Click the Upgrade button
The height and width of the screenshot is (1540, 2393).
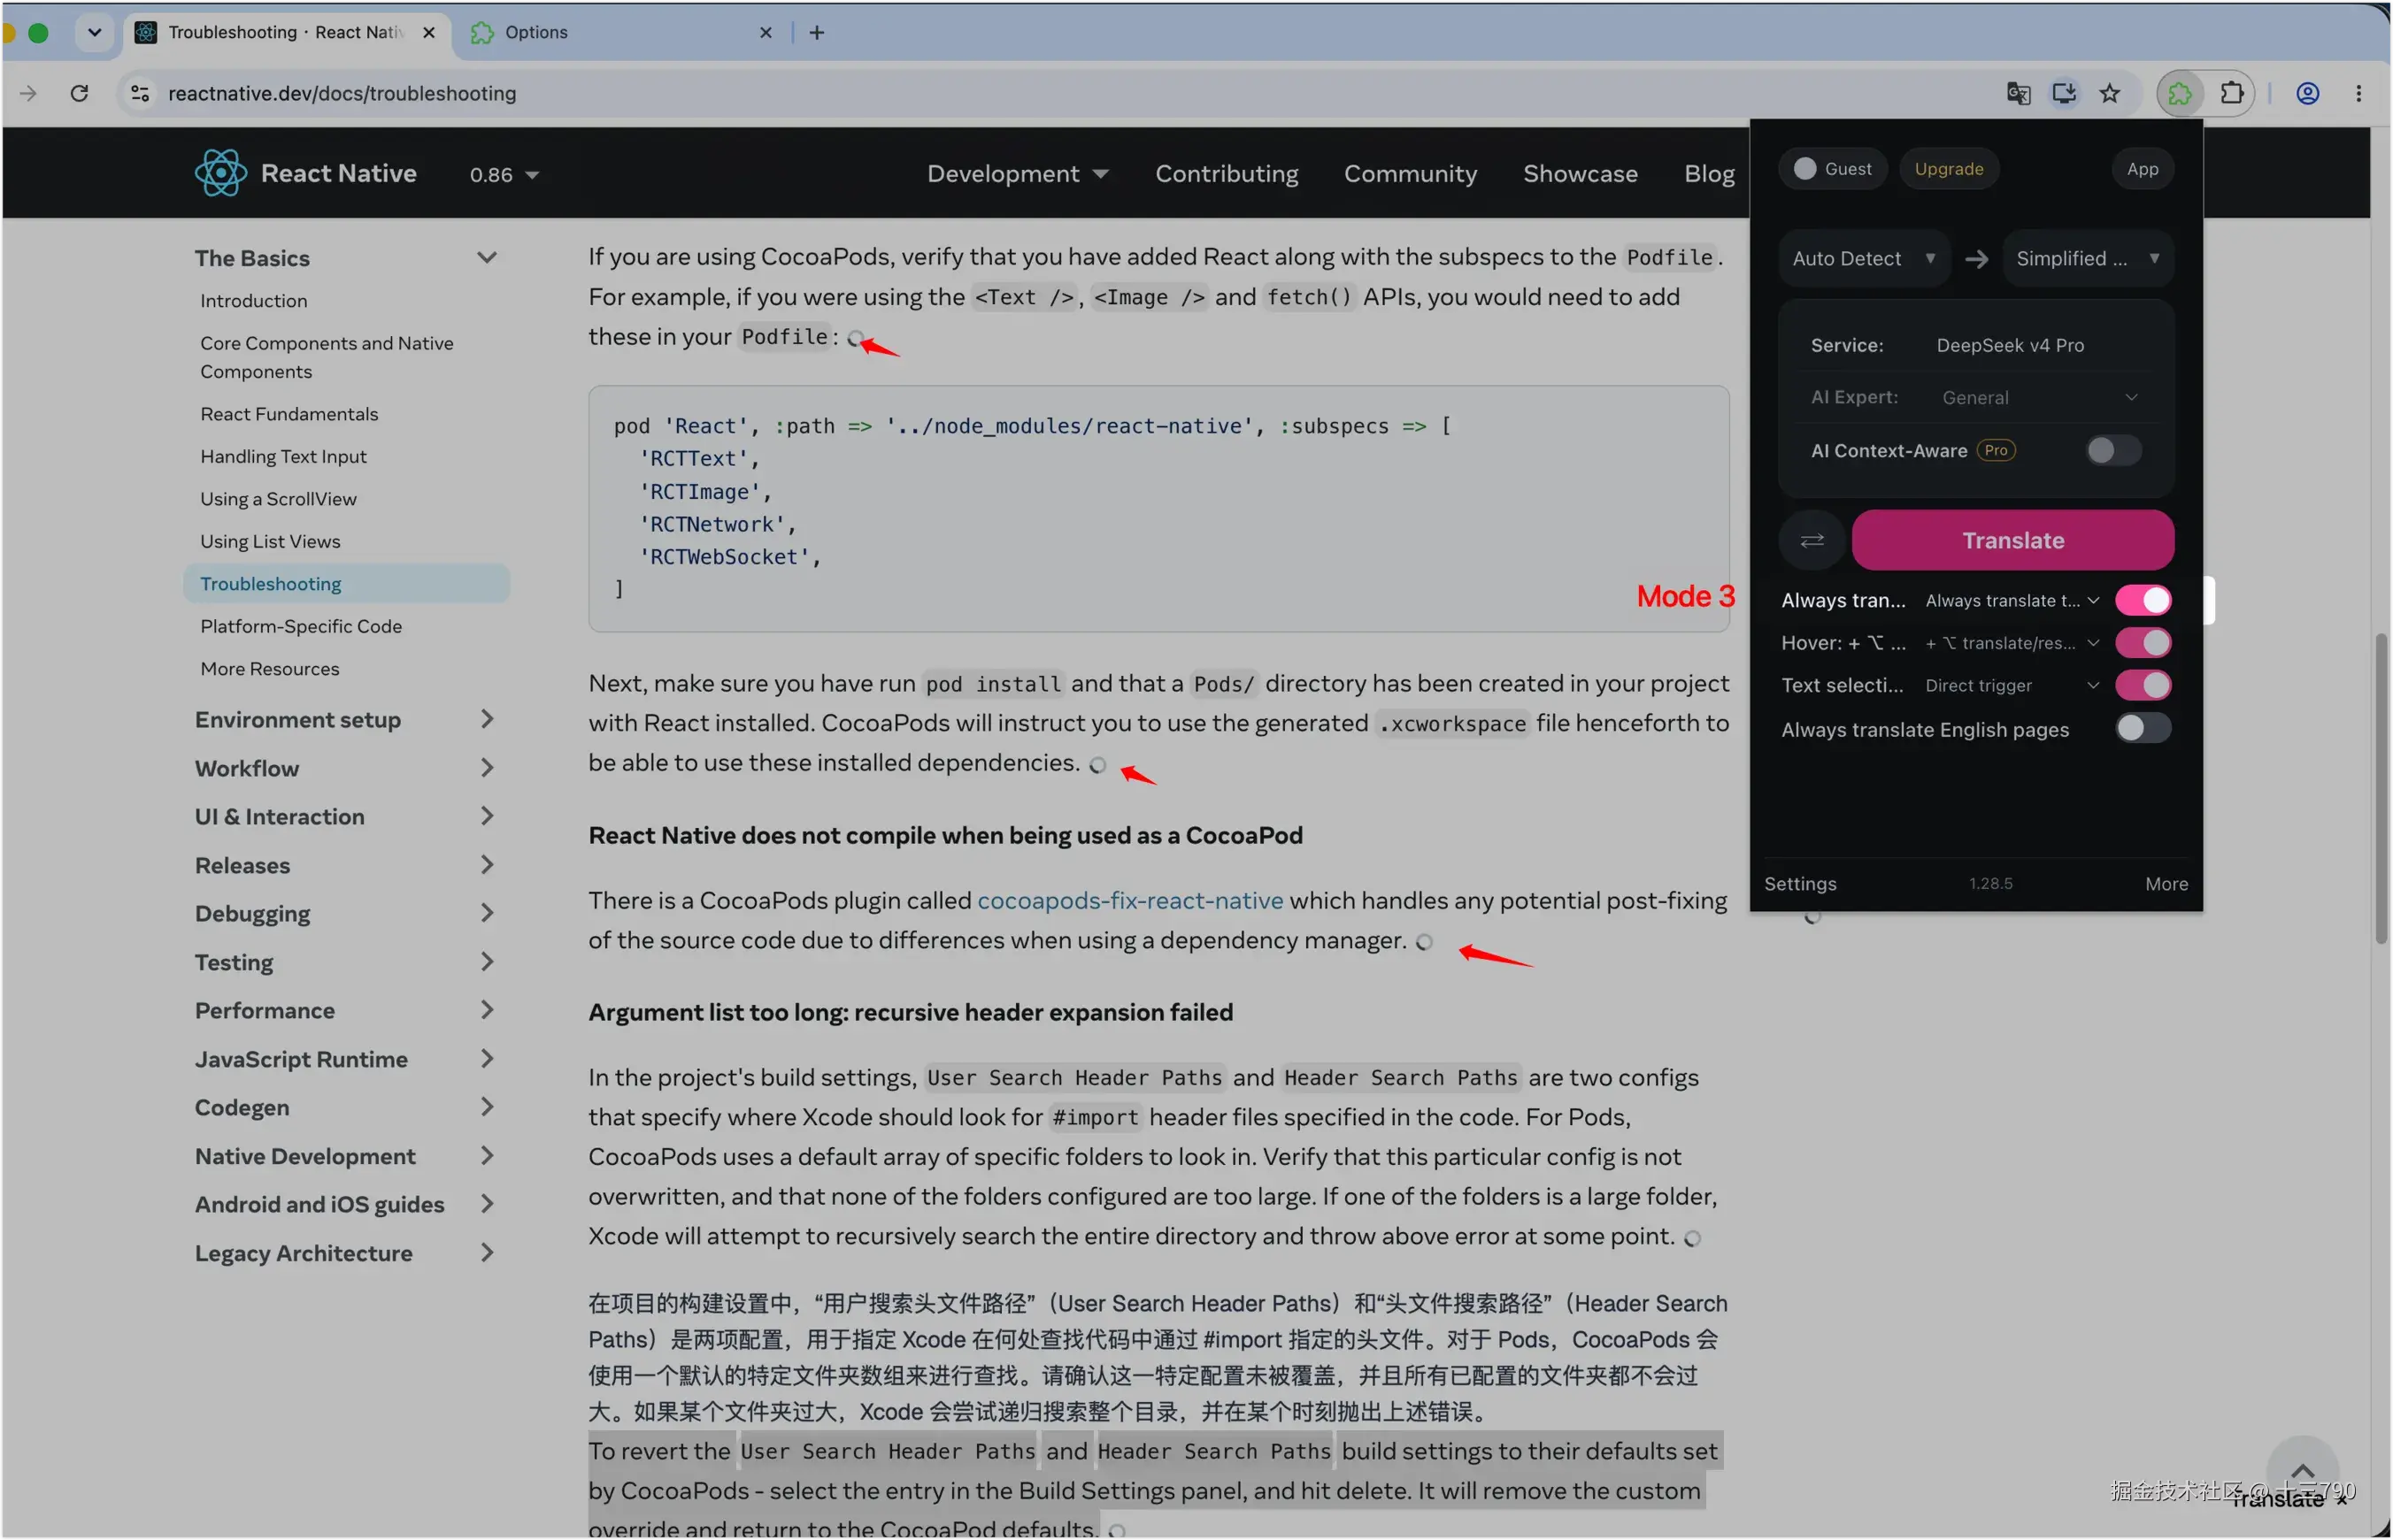point(1948,169)
